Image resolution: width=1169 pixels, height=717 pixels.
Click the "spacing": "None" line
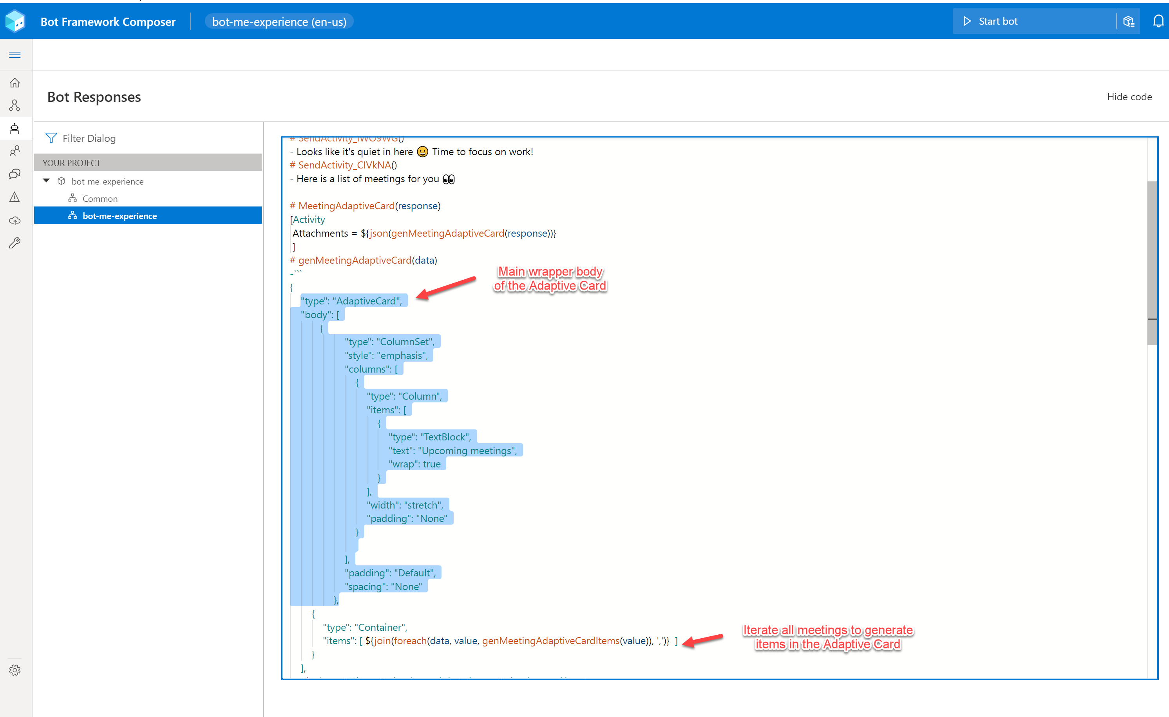[384, 587]
